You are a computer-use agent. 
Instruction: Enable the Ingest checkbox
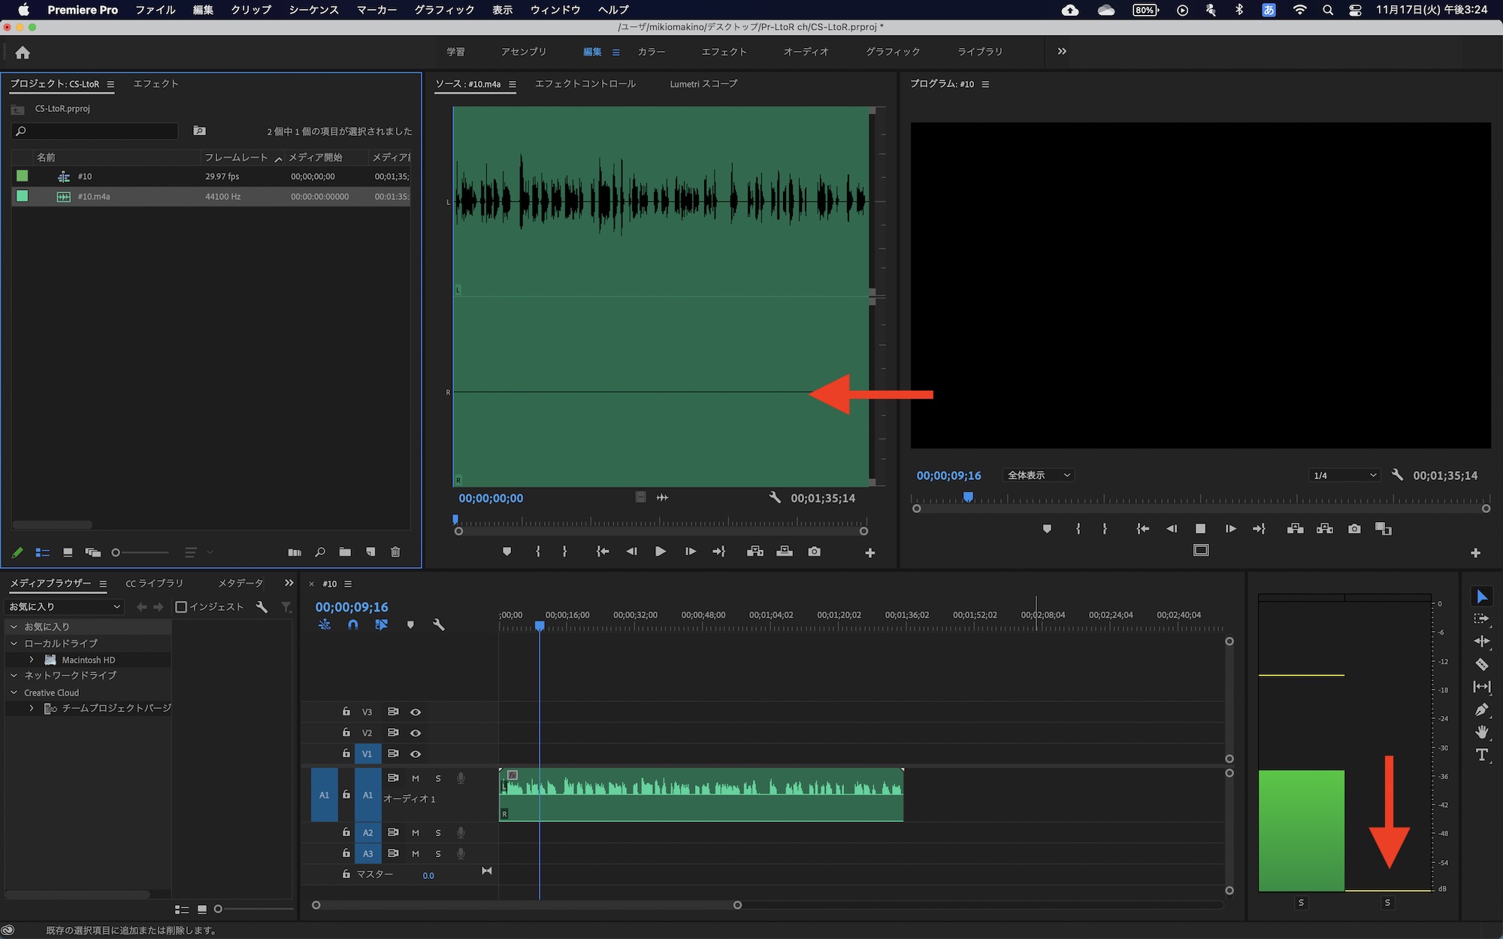[181, 607]
